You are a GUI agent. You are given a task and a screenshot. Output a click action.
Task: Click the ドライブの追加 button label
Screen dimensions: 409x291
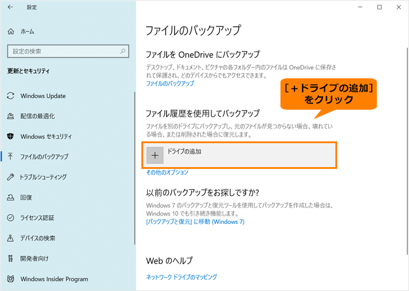(184, 151)
